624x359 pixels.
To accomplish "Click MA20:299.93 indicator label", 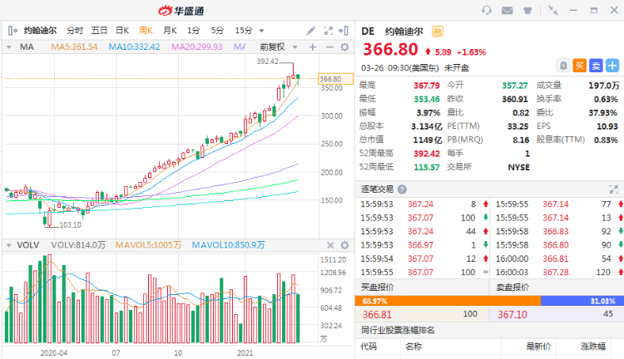I will pos(197,47).
